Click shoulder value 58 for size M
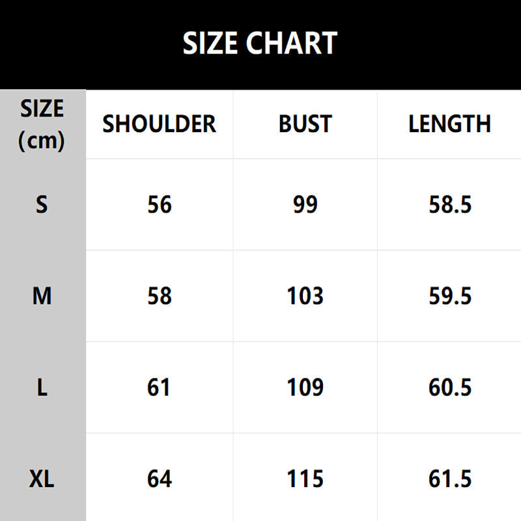Screen dimensions: 521x521 tap(159, 296)
